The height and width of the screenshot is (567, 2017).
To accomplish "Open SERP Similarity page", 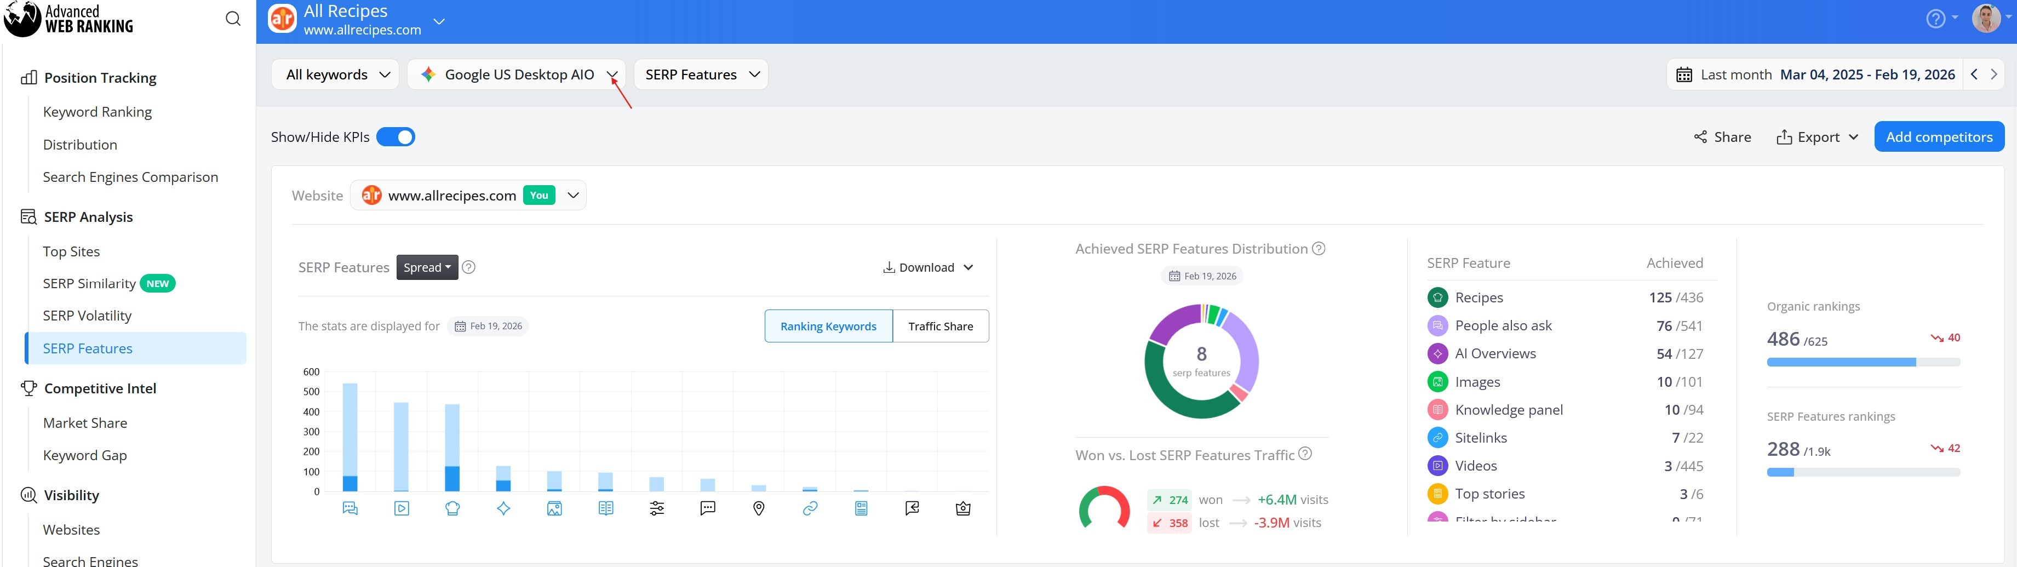I will point(89,284).
